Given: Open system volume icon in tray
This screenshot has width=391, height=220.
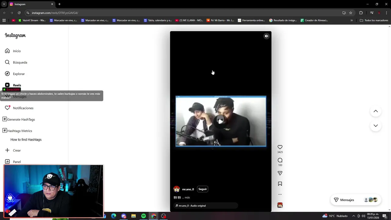Looking at the screenshot, I should (363, 216).
